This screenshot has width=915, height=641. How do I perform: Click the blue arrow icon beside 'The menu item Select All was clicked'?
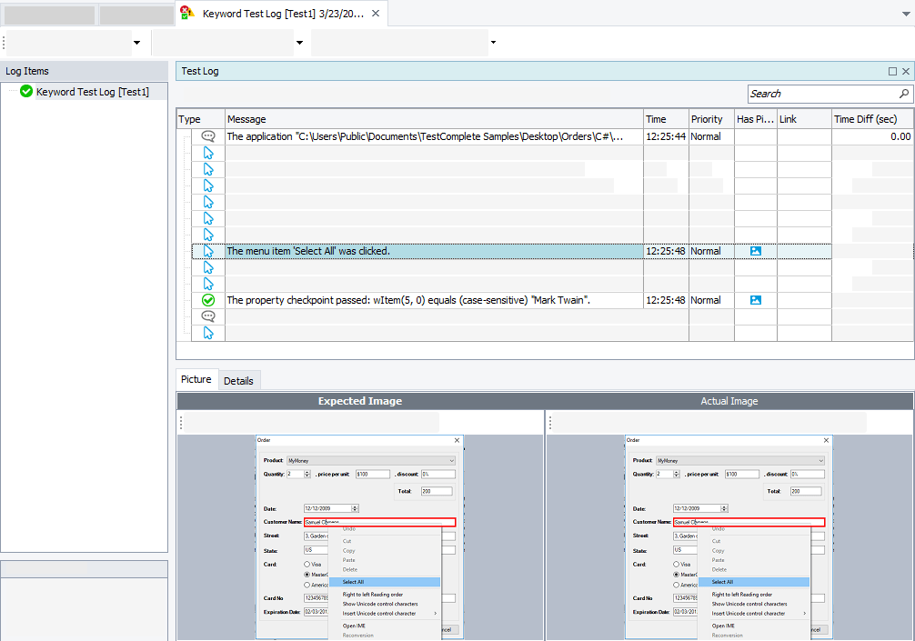tap(208, 251)
